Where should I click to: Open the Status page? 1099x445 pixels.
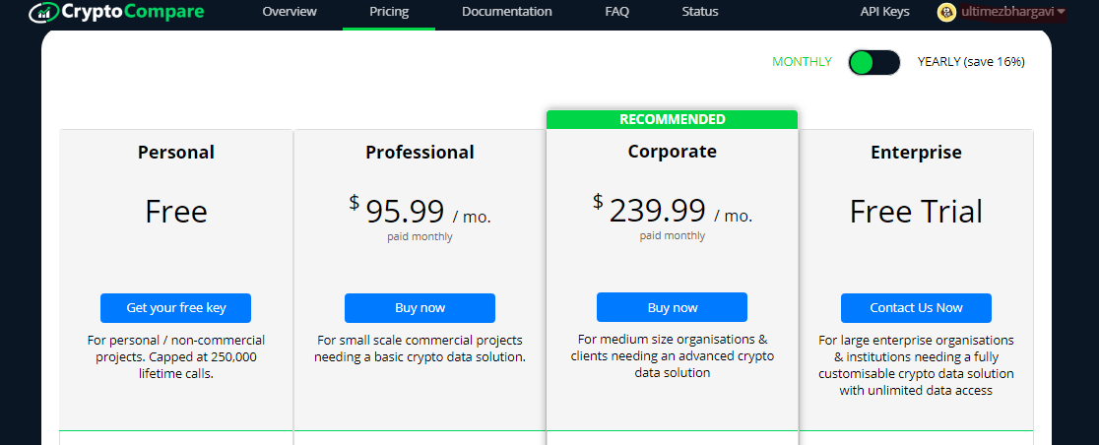click(x=699, y=12)
